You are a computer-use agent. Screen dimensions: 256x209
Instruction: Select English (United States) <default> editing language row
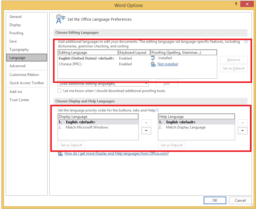[137, 58]
